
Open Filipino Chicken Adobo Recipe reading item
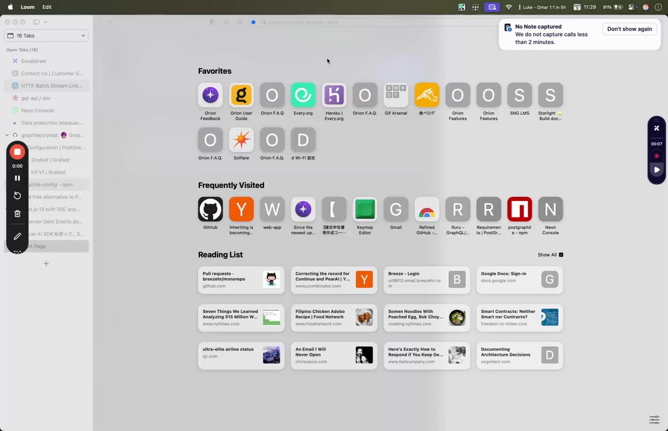(334, 317)
